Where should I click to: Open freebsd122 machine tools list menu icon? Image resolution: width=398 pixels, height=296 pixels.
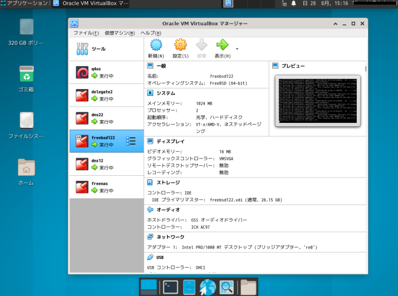click(x=131, y=141)
